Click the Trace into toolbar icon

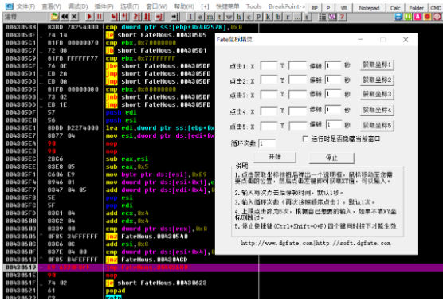point(136,17)
